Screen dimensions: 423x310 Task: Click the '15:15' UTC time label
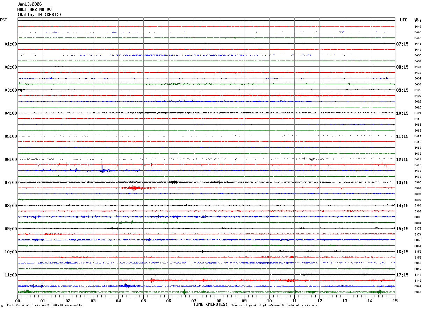(402, 229)
